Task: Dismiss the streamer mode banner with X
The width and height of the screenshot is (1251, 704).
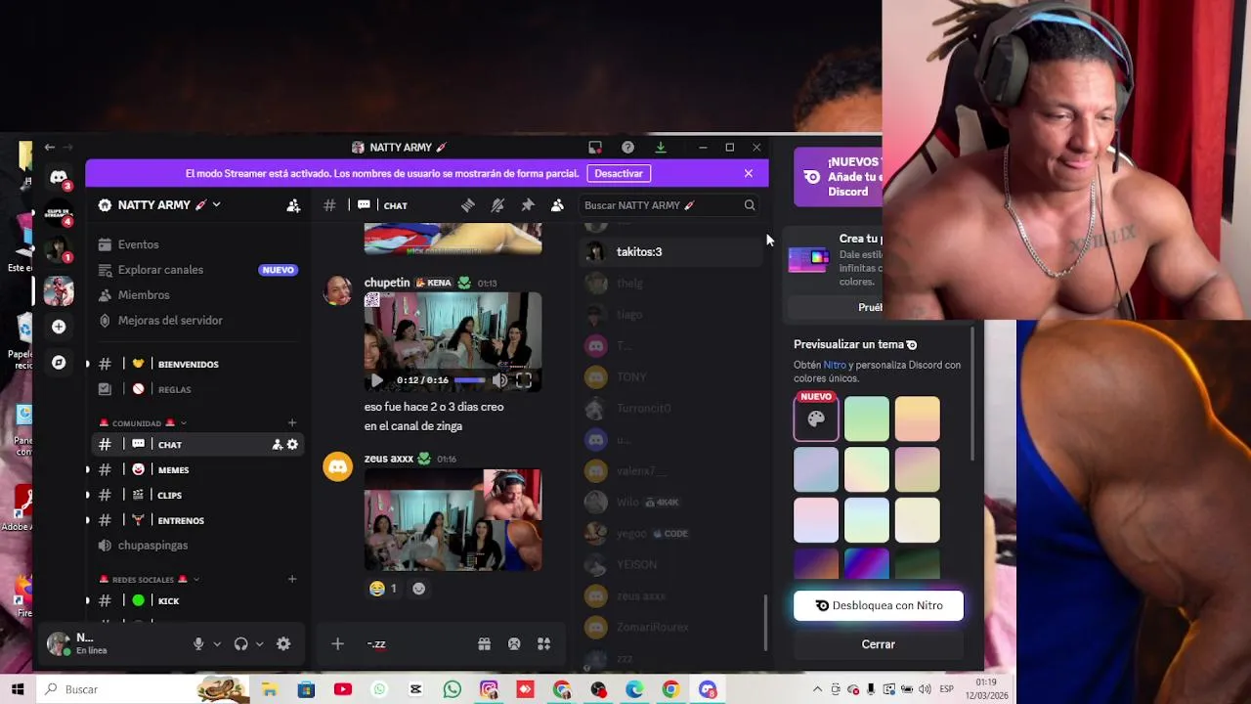Action: click(749, 174)
